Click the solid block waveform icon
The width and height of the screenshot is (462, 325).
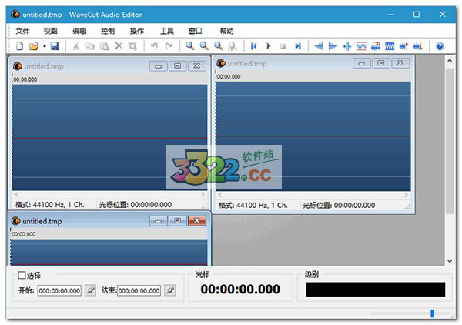pos(390,46)
